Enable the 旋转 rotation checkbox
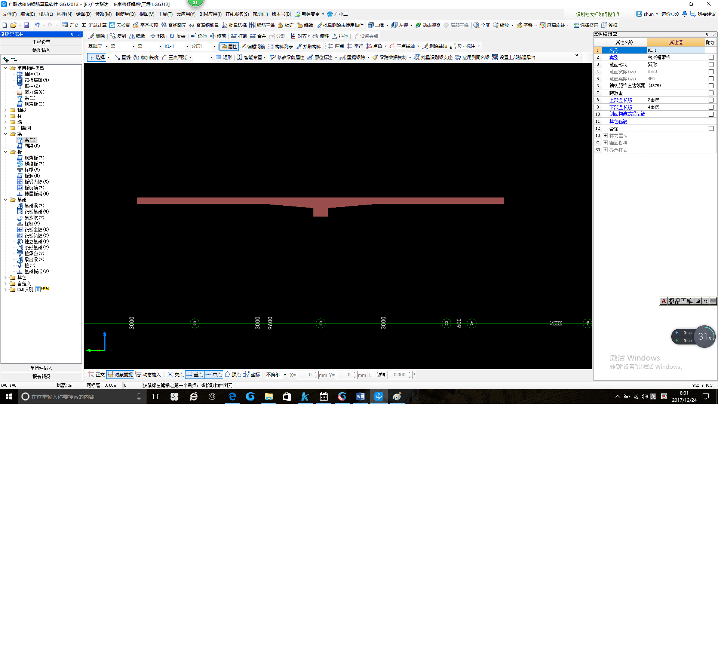Image resolution: width=718 pixels, height=668 pixels. (x=371, y=375)
